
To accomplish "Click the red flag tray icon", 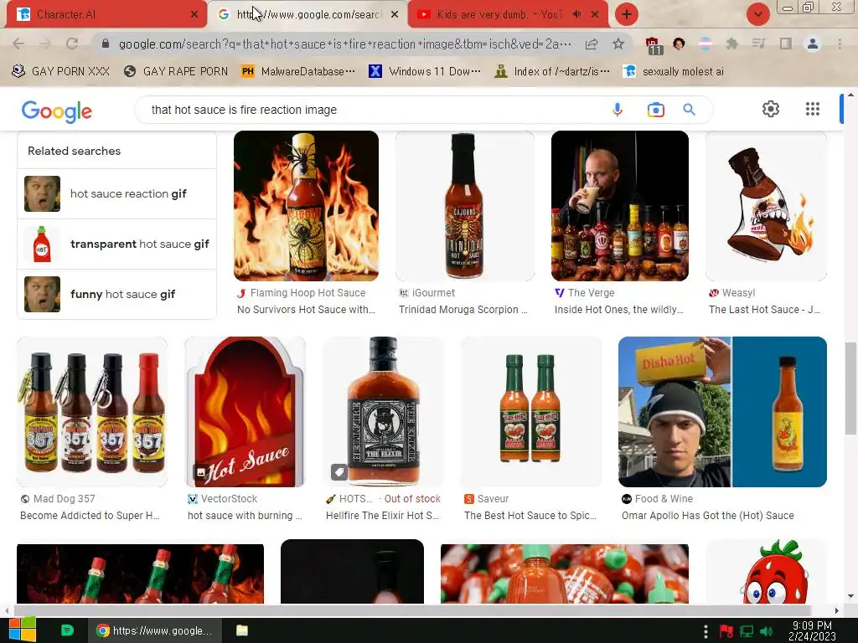I will click(726, 631).
